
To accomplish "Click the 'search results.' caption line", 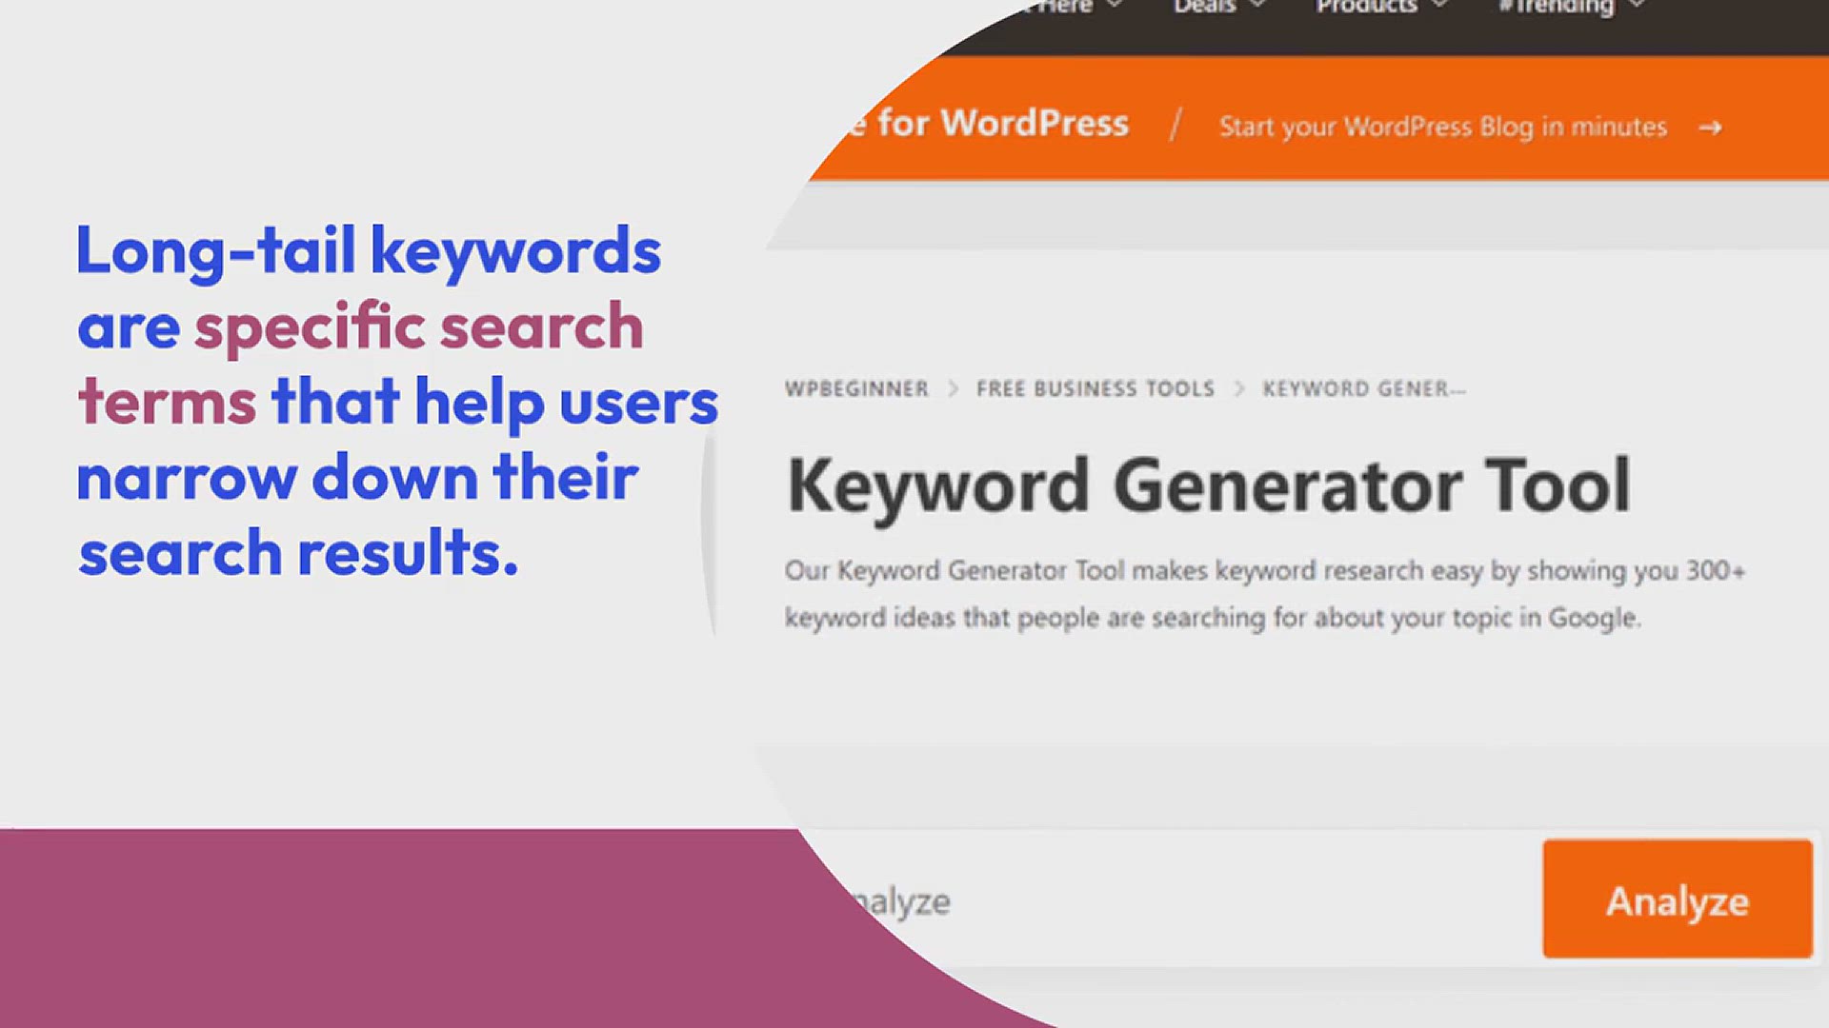I will coord(298,554).
